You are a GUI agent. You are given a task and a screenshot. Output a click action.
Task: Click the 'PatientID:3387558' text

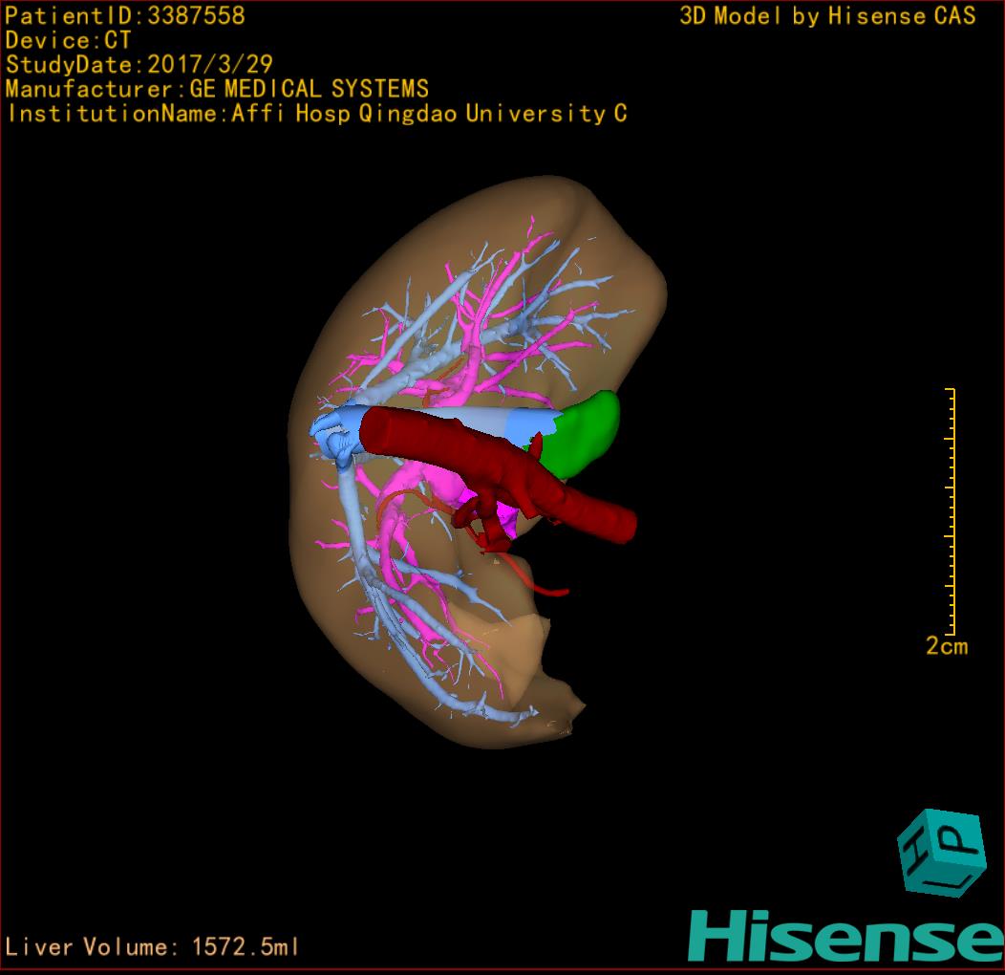tap(125, 15)
